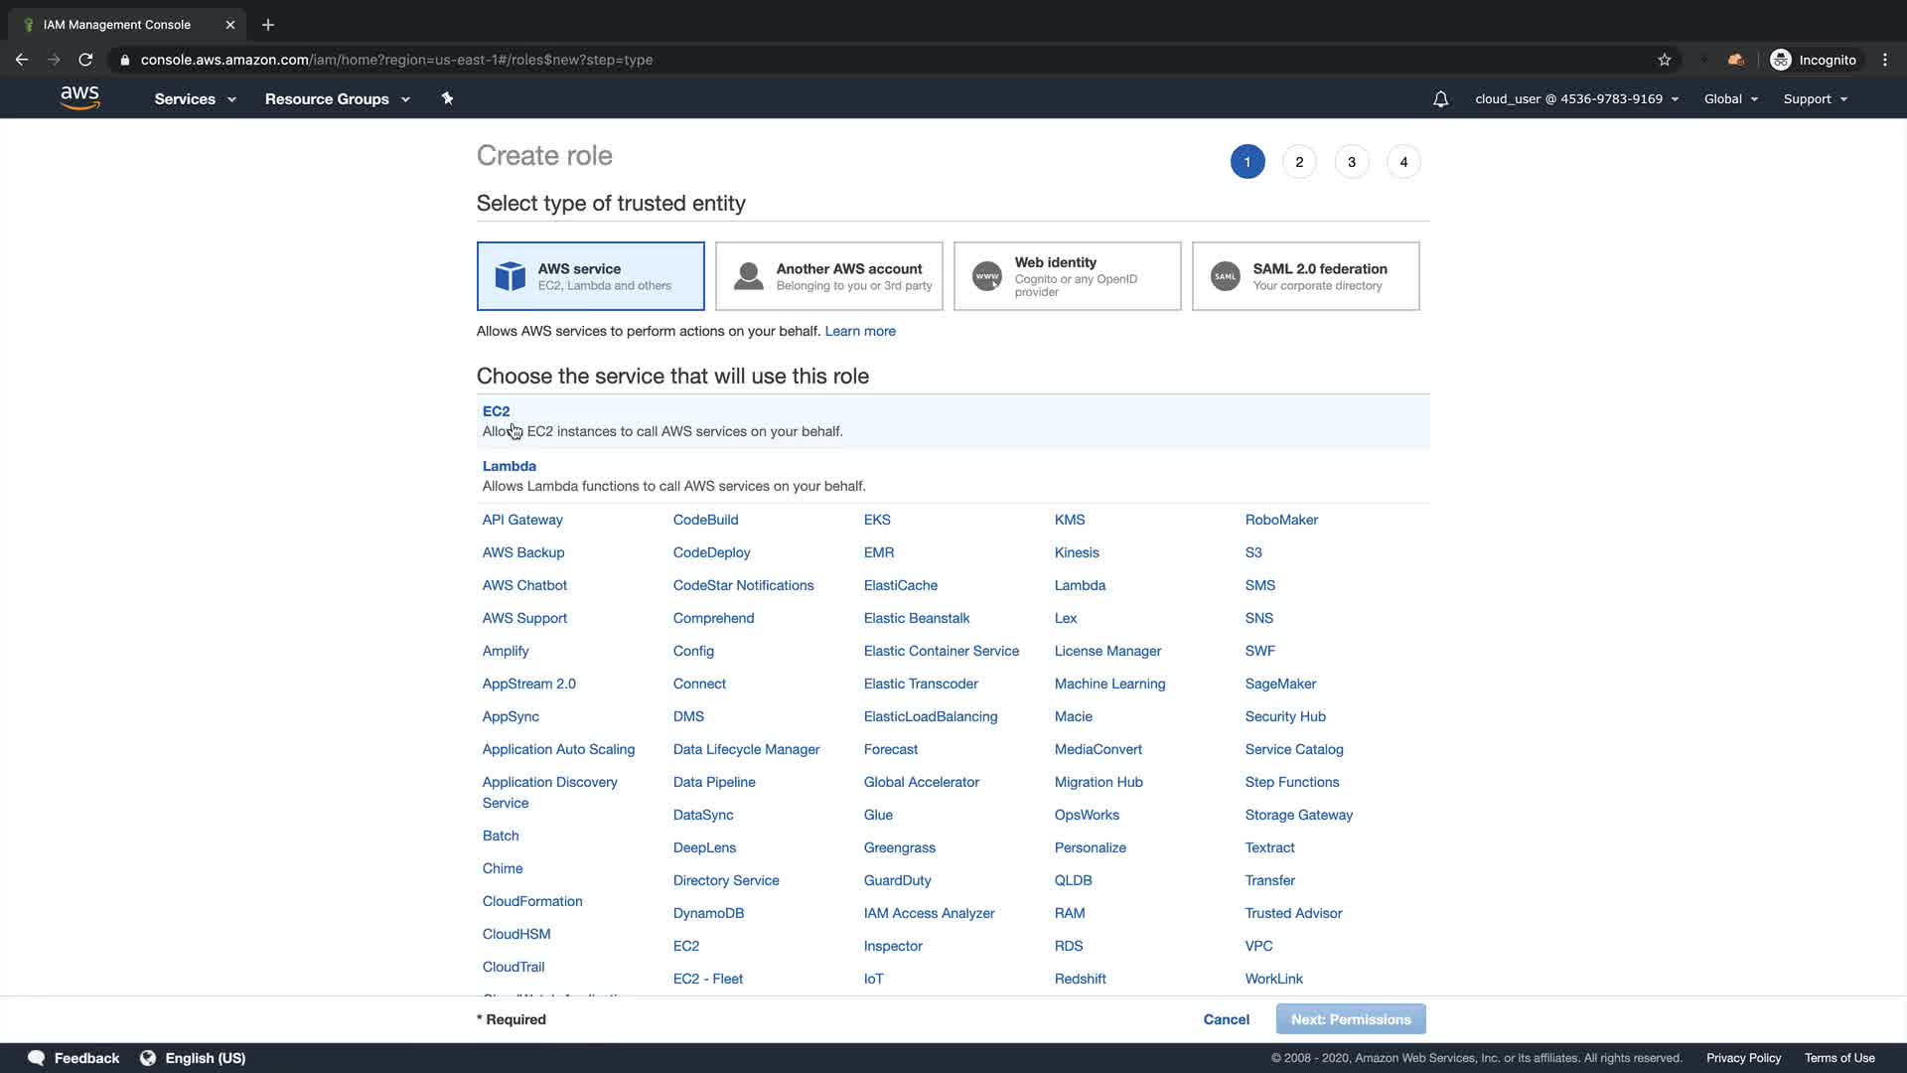
Task: Select SAML 2.0 federation trusted entity
Action: pos(1305,276)
